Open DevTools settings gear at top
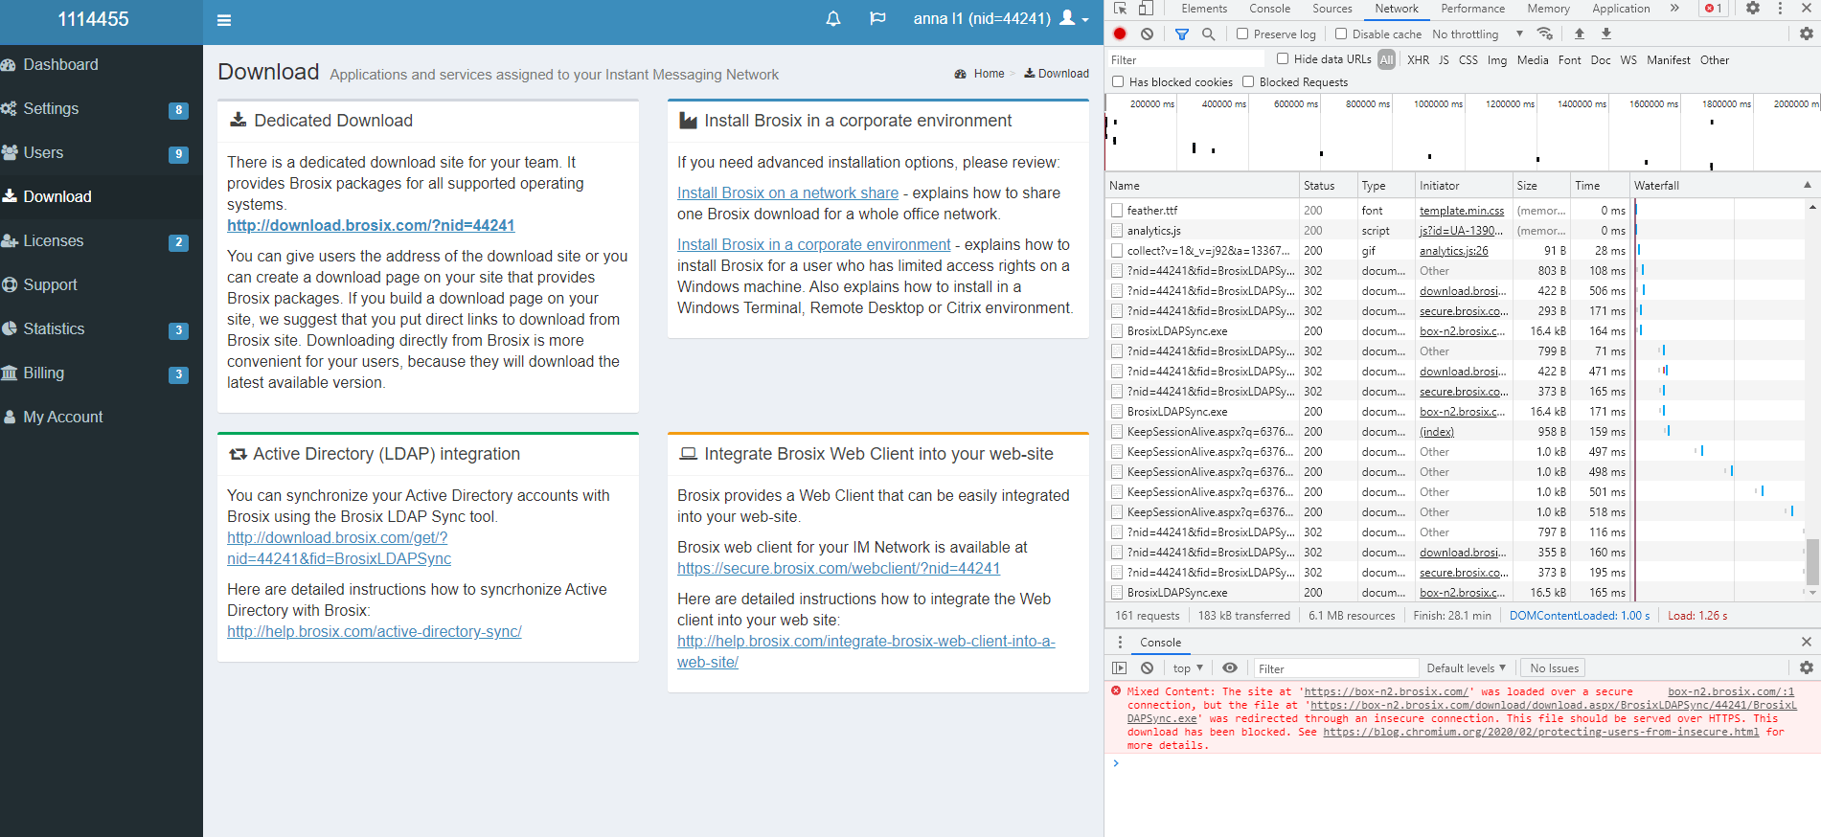 click(x=1753, y=9)
